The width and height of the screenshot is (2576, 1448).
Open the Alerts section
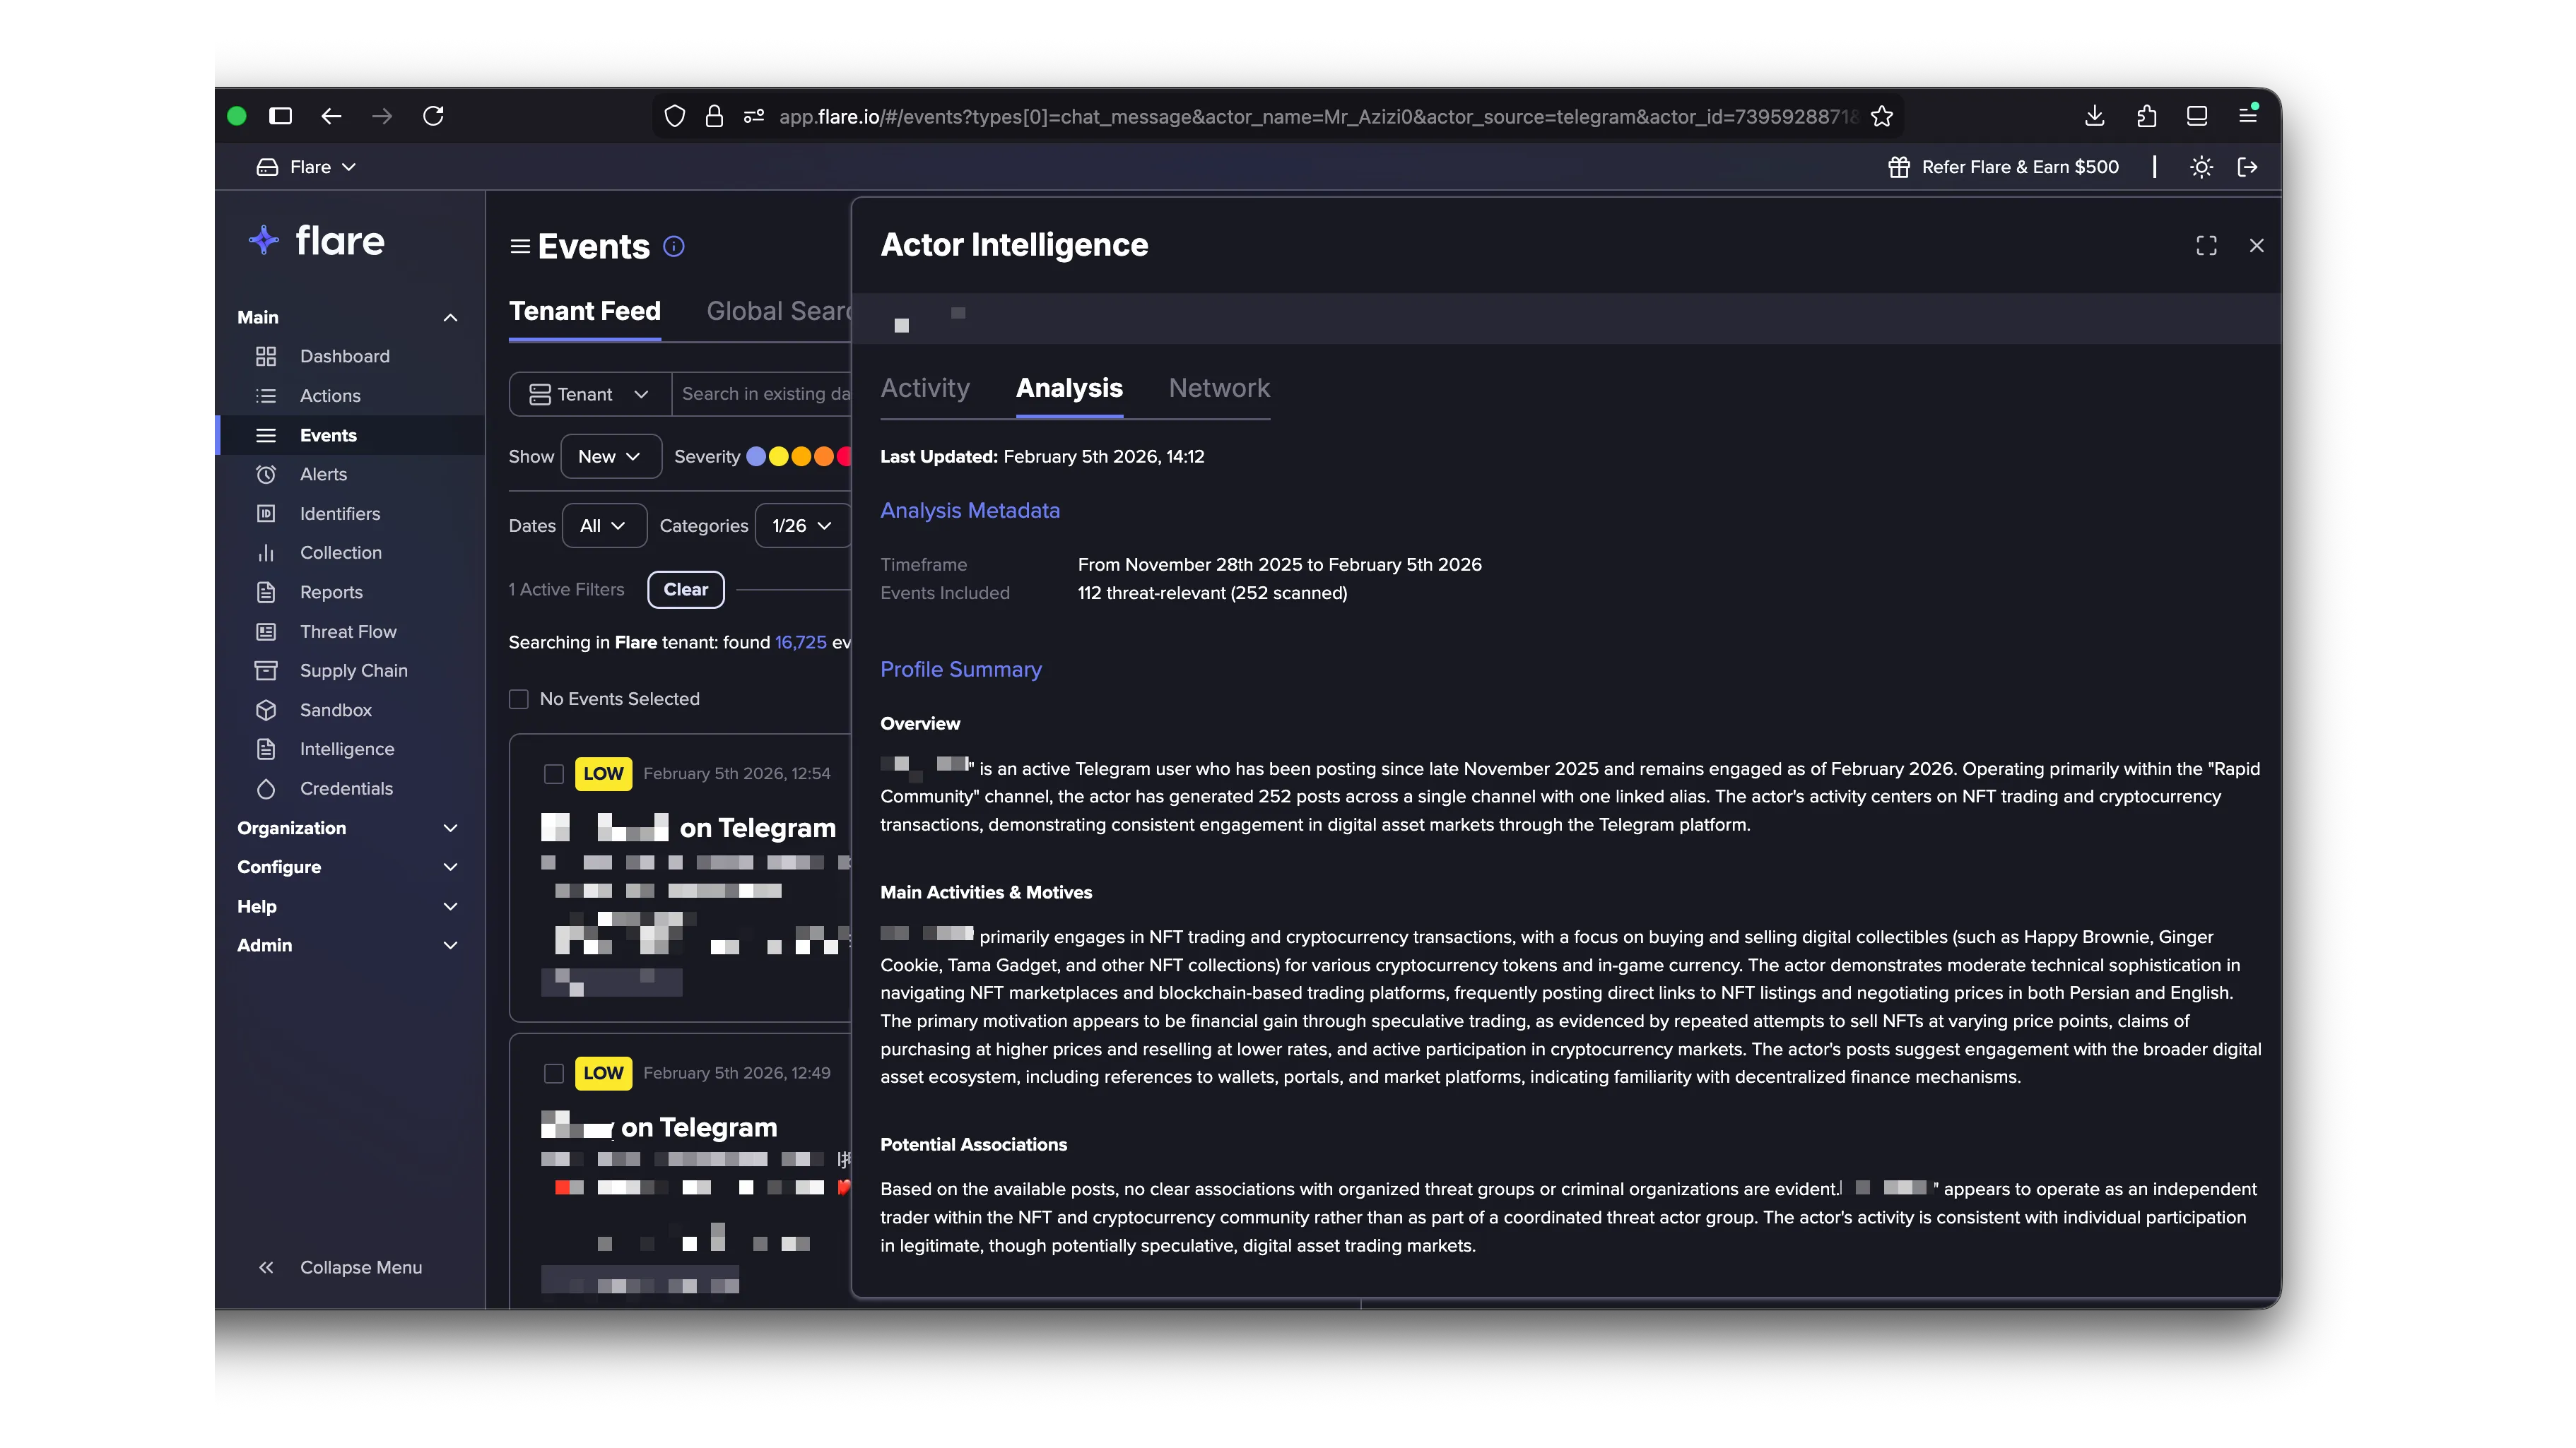(x=323, y=475)
